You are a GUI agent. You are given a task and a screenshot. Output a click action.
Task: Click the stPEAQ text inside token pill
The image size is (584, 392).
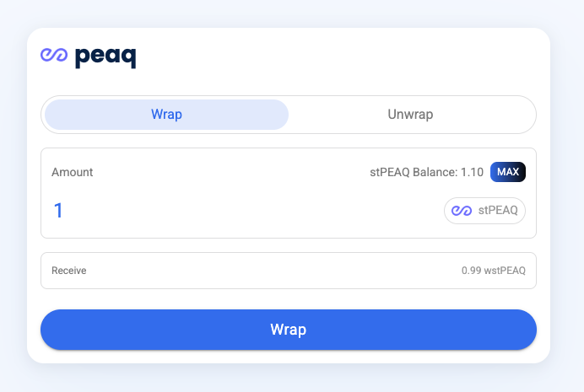click(x=498, y=211)
